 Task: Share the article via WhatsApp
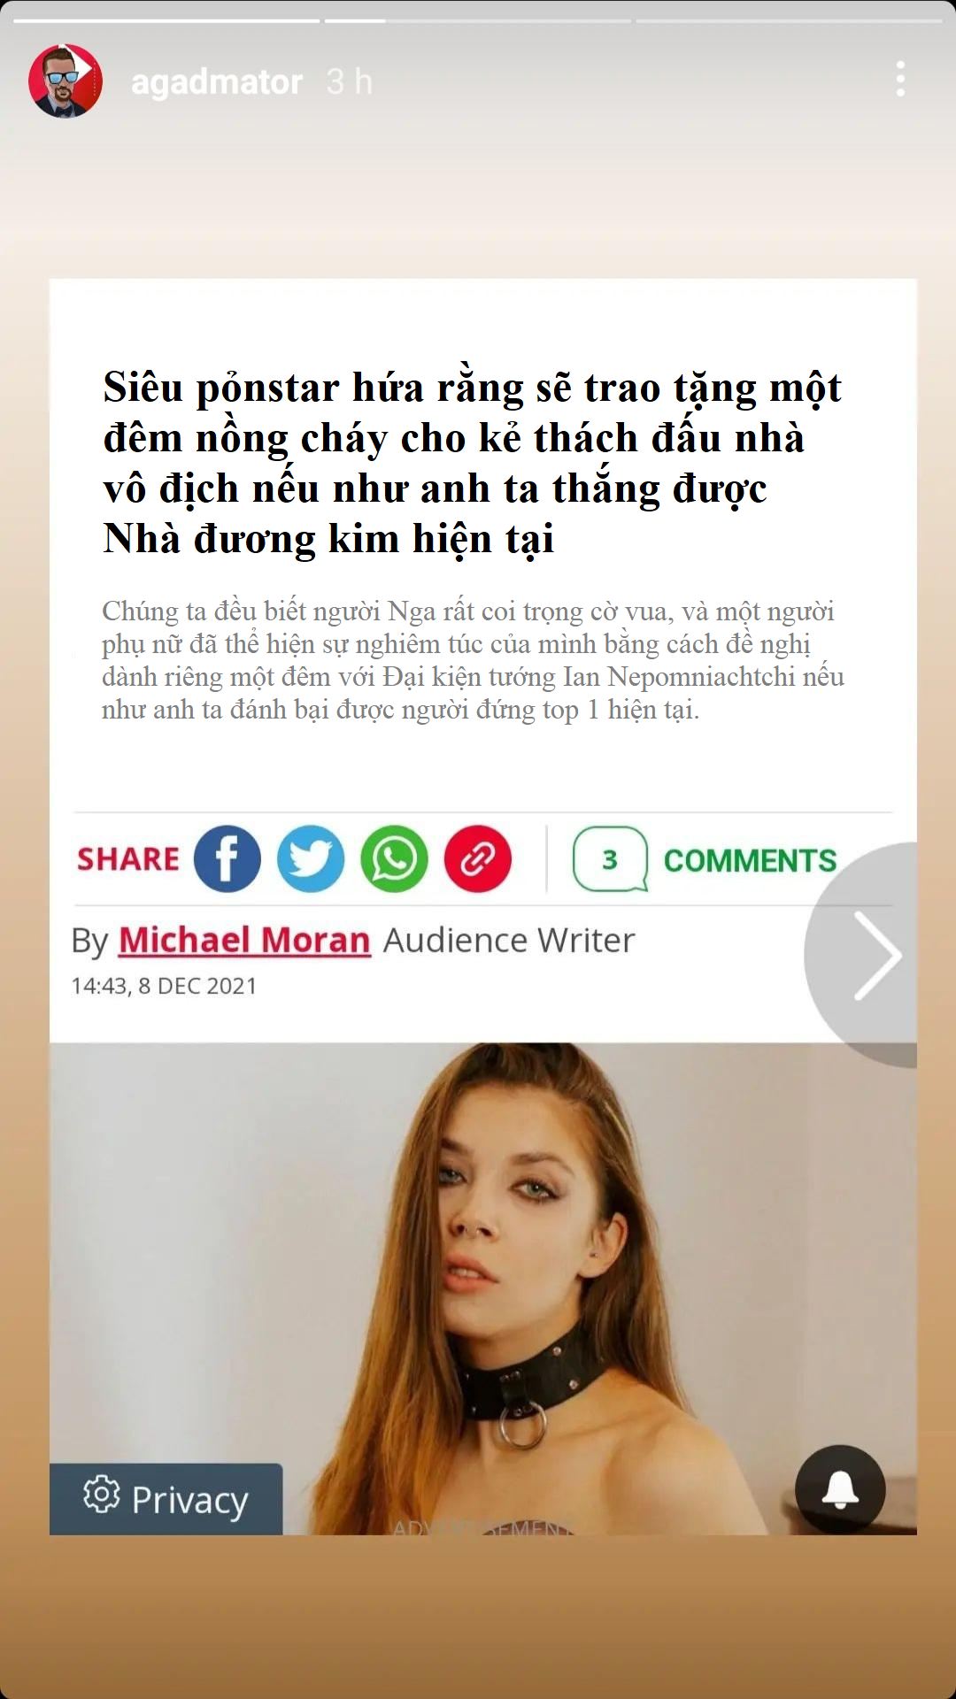pyautogui.click(x=394, y=858)
